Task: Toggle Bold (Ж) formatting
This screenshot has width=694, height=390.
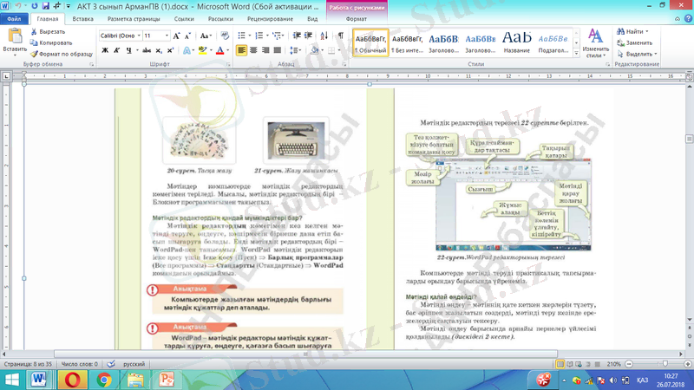Action: pos(105,51)
